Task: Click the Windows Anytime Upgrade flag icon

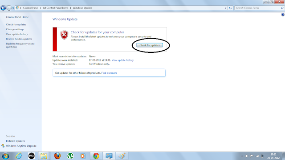Action: 3,146
